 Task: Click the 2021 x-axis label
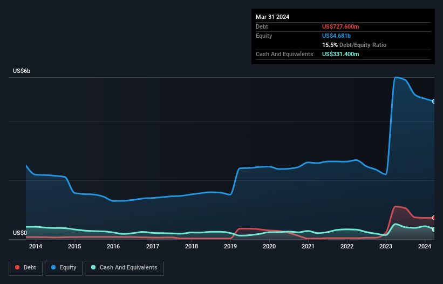[308, 246]
